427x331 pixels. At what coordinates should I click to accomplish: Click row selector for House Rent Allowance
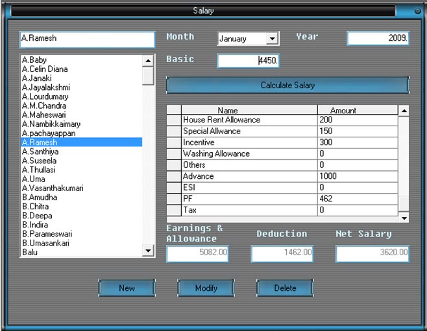(x=174, y=120)
